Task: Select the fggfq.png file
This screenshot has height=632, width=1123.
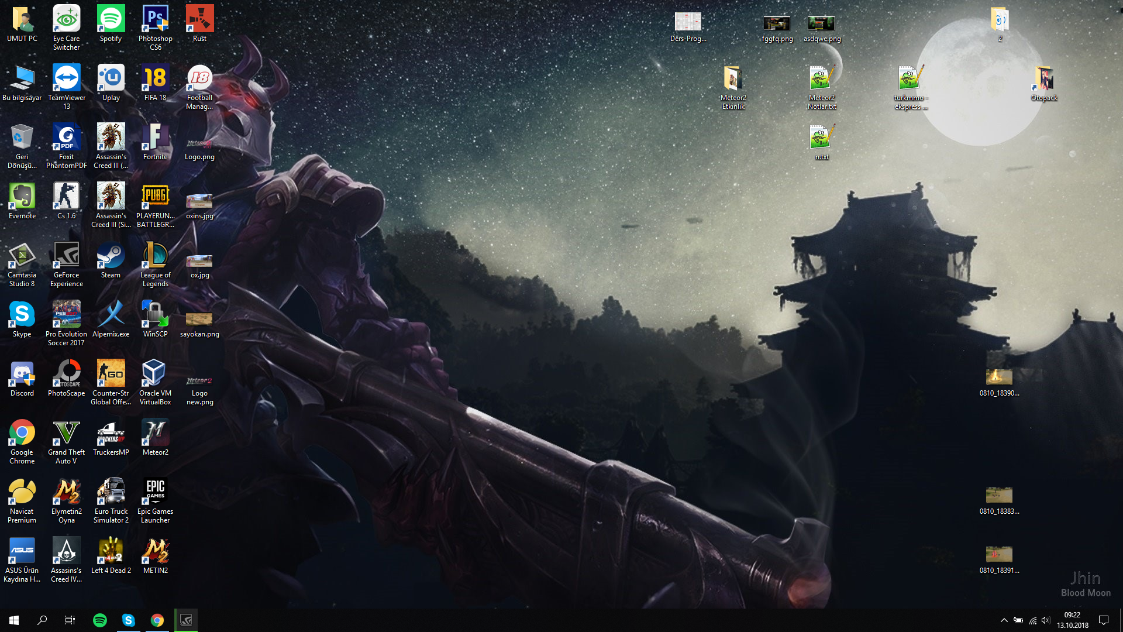Action: click(x=777, y=28)
